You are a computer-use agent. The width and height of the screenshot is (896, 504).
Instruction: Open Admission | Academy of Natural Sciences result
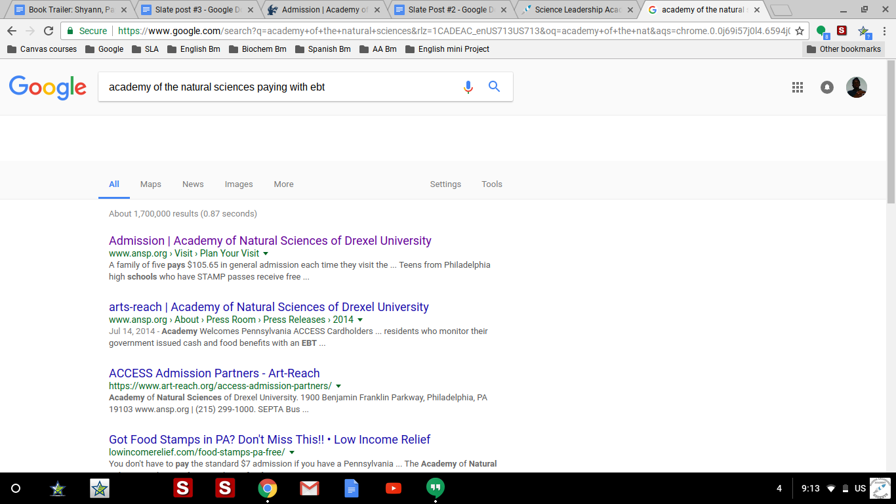[270, 241]
